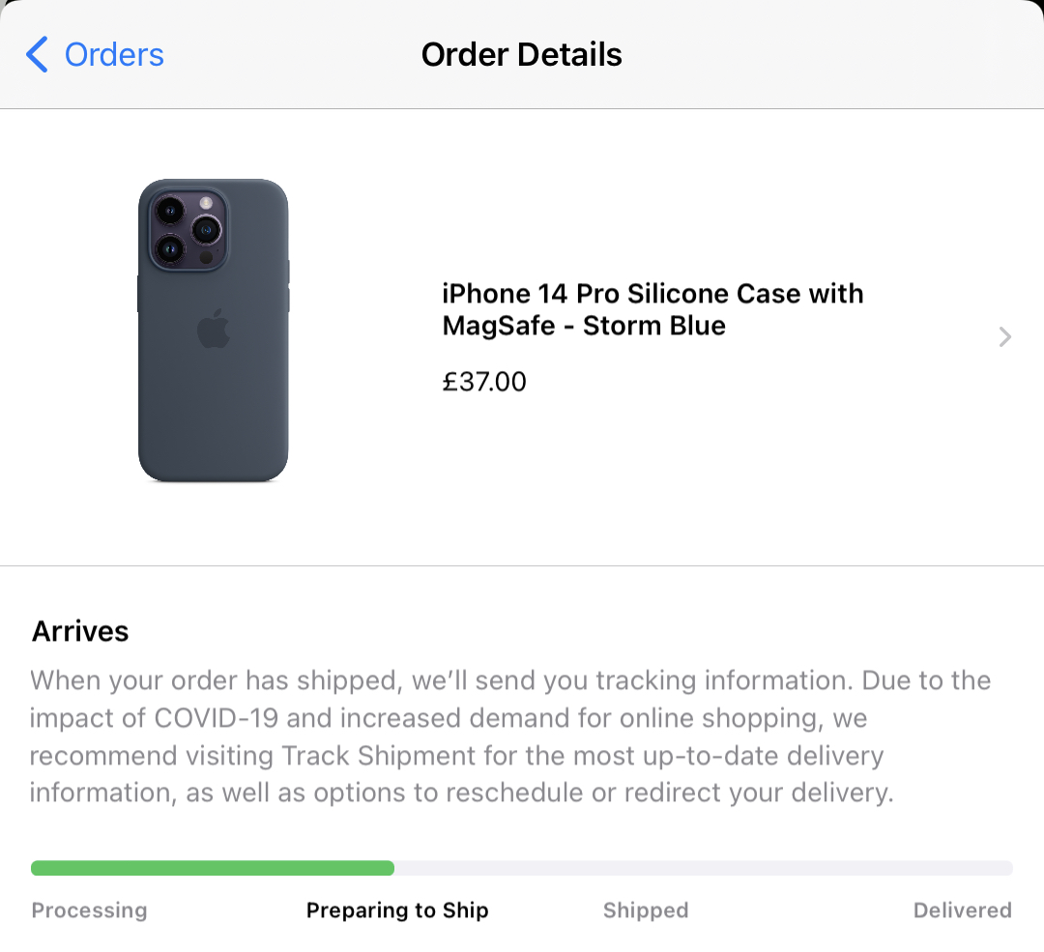Tap the right-side camera lens on the case
The image size is (1044, 952).
coord(207,230)
